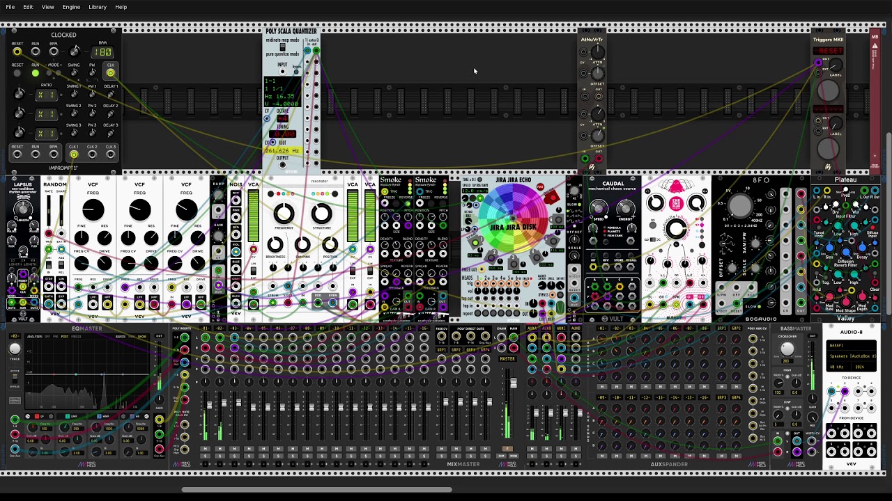892x501 pixels.
Task: Click the large 8FO frequency knob
Action: pos(740,206)
